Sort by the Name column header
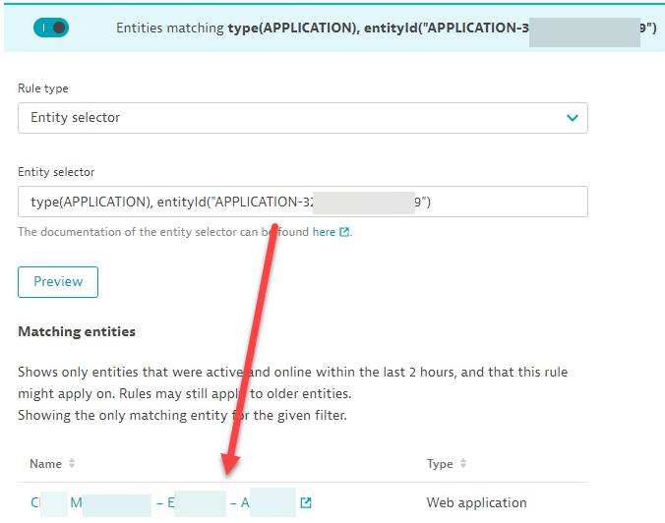The width and height of the screenshot is (665, 523). tap(45, 464)
